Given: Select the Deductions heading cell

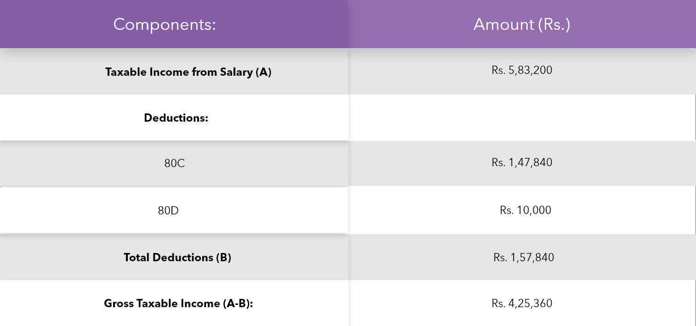Looking at the screenshot, I should (x=174, y=118).
